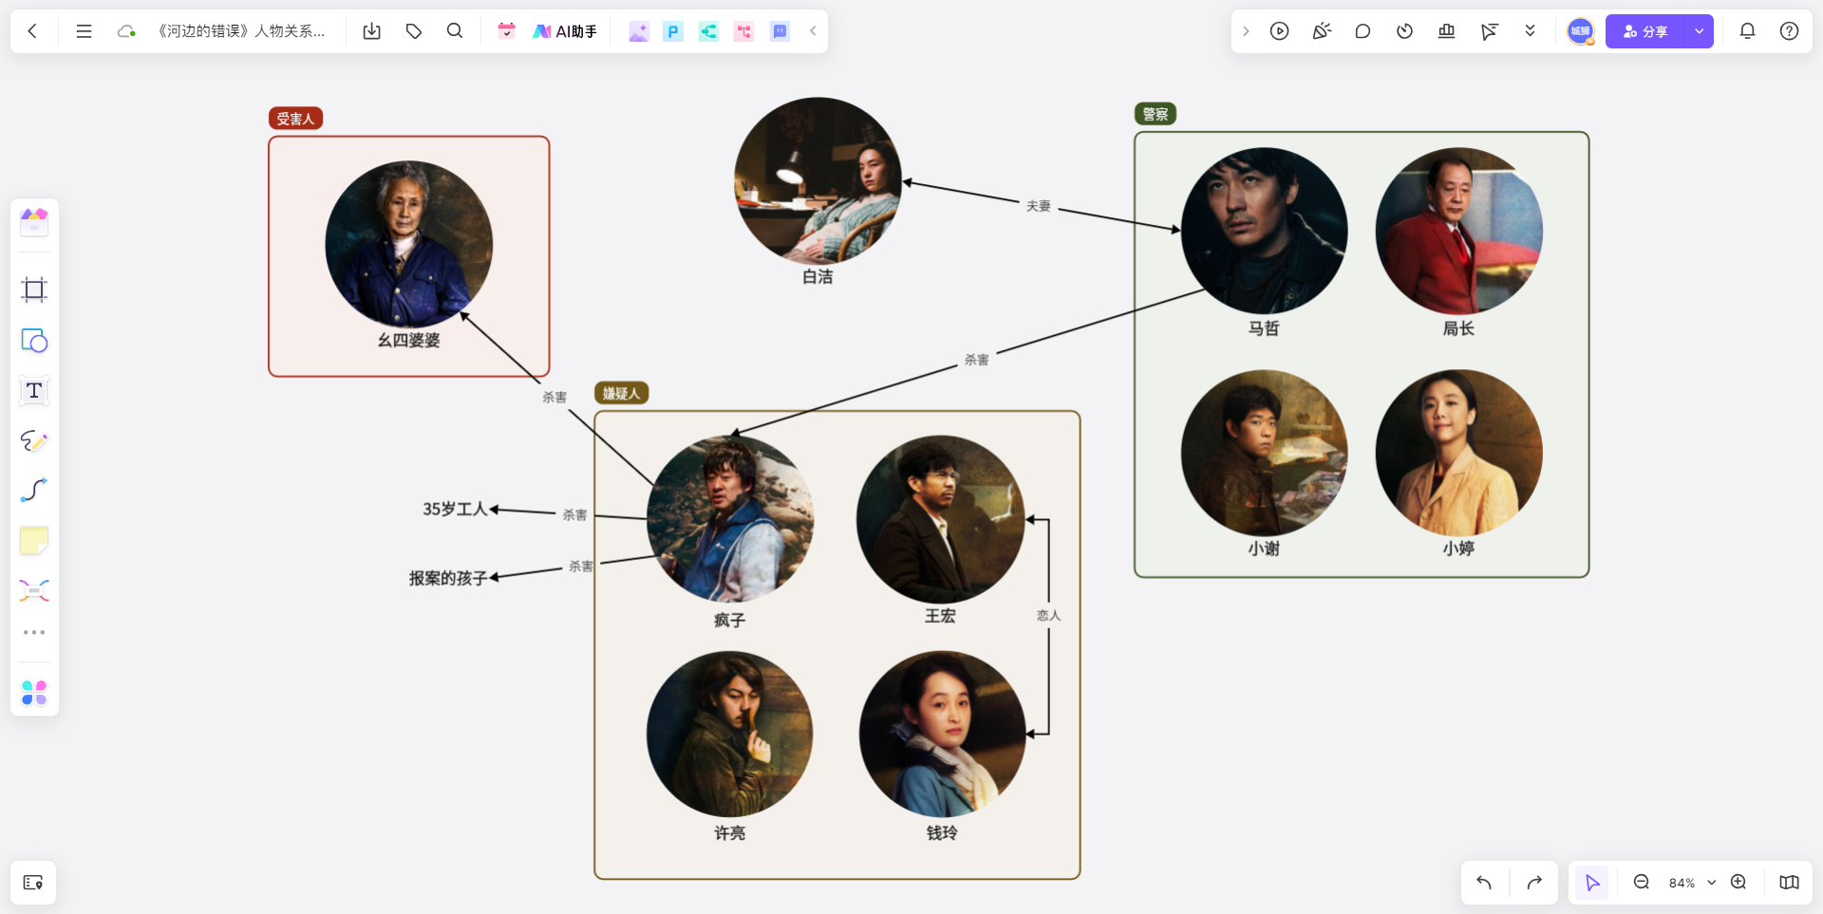The width and height of the screenshot is (1823, 914).
Task: Open comments with the speech bubble icon
Action: point(1363,31)
